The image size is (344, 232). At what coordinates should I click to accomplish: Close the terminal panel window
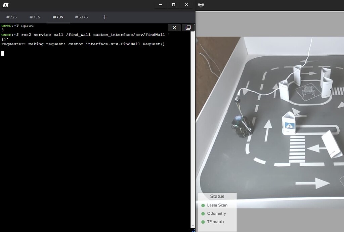point(186,5)
